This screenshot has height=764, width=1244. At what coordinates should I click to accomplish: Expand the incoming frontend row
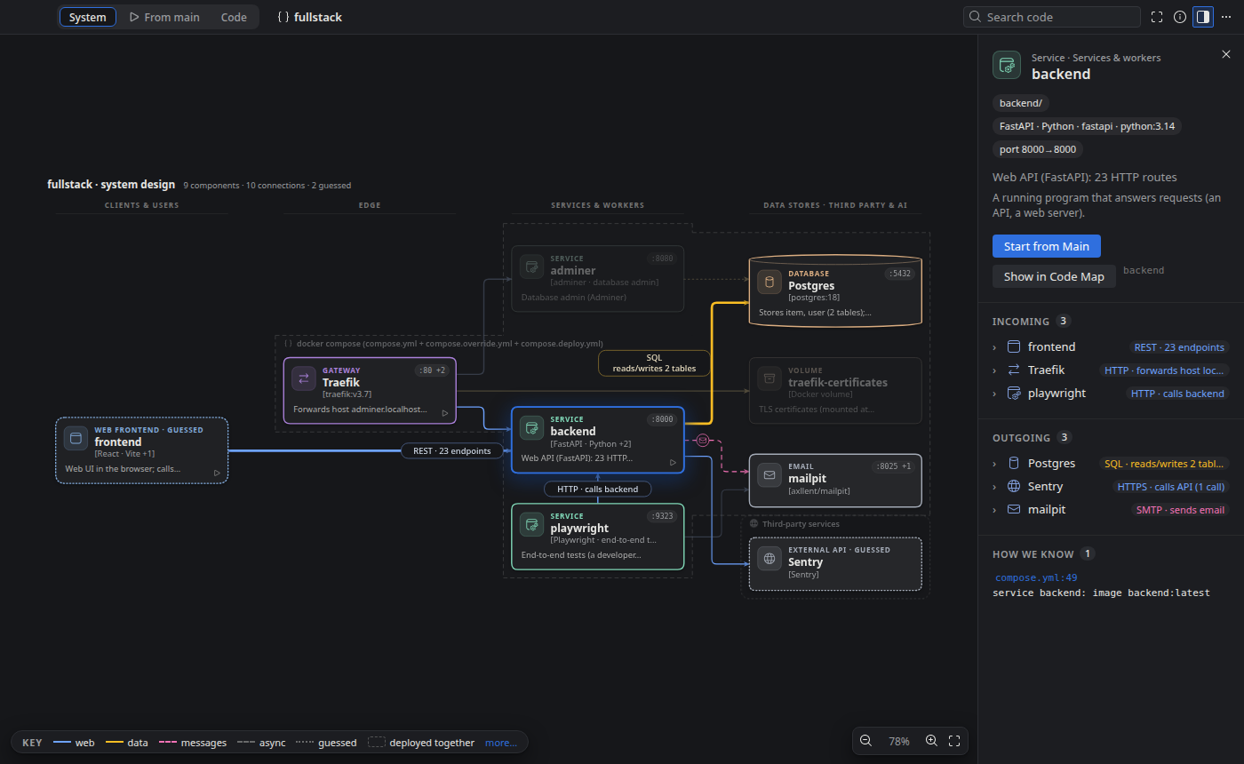point(1111,347)
